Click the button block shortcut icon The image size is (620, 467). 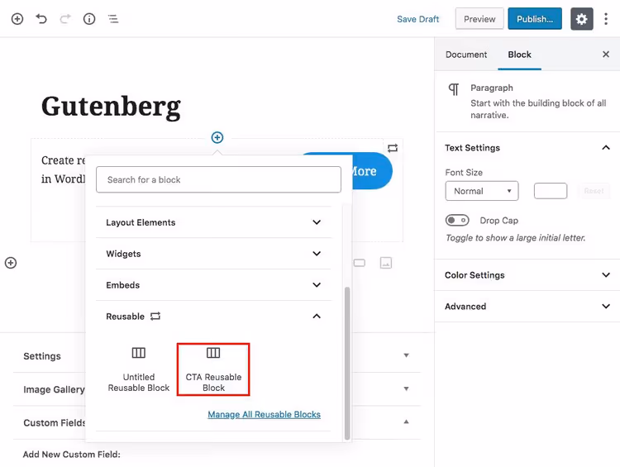coord(360,263)
